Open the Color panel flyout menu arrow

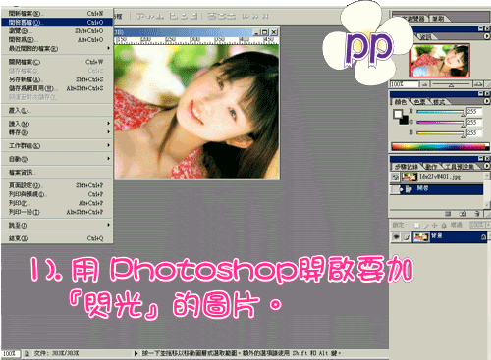487,101
